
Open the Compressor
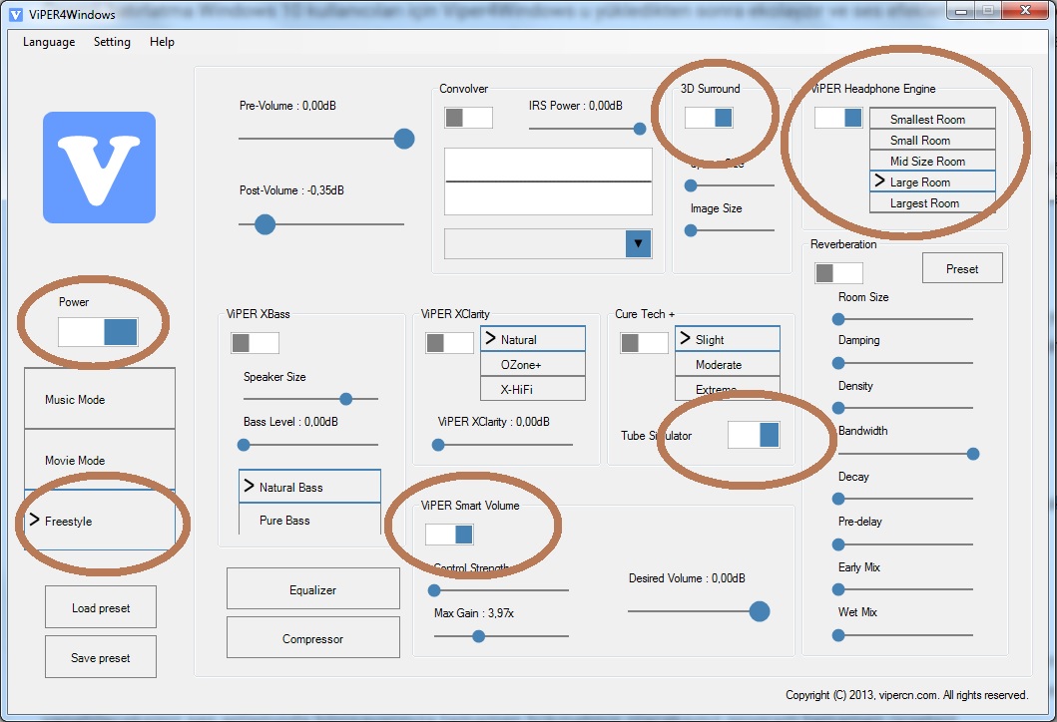[312, 638]
